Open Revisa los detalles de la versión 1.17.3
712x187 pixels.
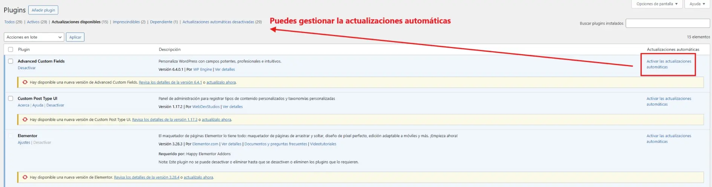pyautogui.click(x=165, y=119)
